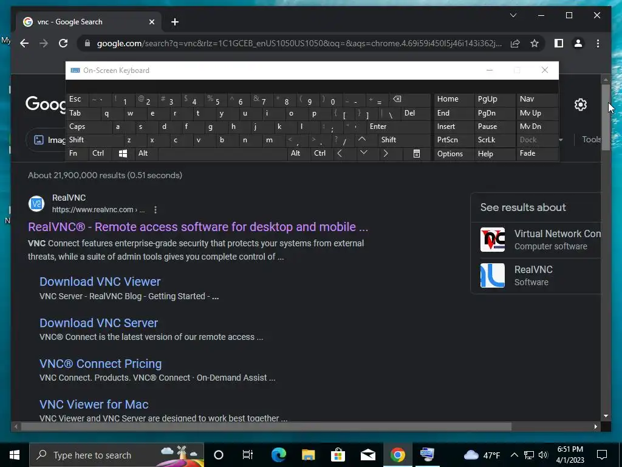Click the share page icon in address bar
The width and height of the screenshot is (622, 467).
515,43
